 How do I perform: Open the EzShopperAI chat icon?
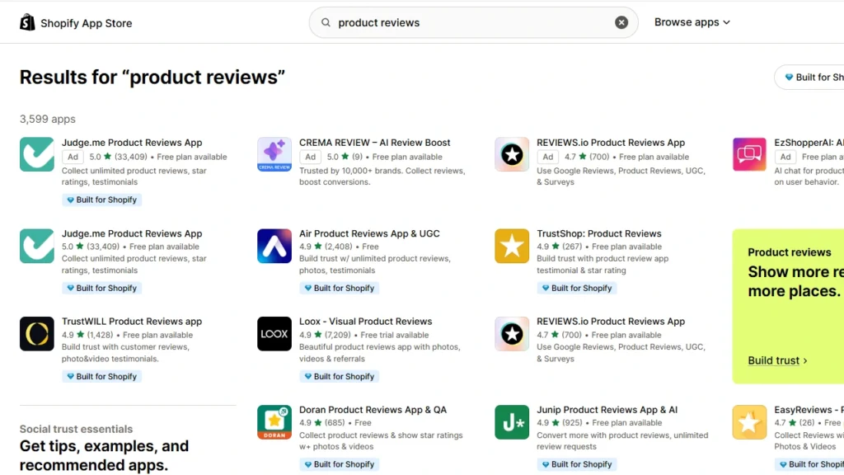[x=748, y=154]
